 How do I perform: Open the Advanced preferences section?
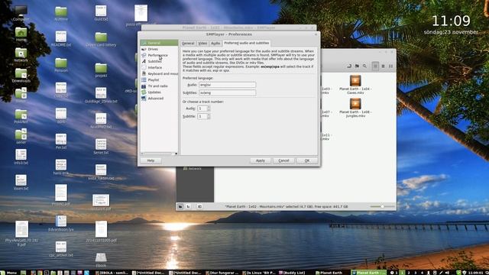point(159,99)
